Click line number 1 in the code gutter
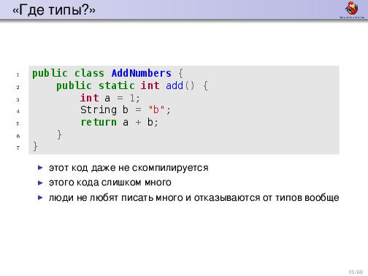Screen dimensions: 368x276 (18, 75)
